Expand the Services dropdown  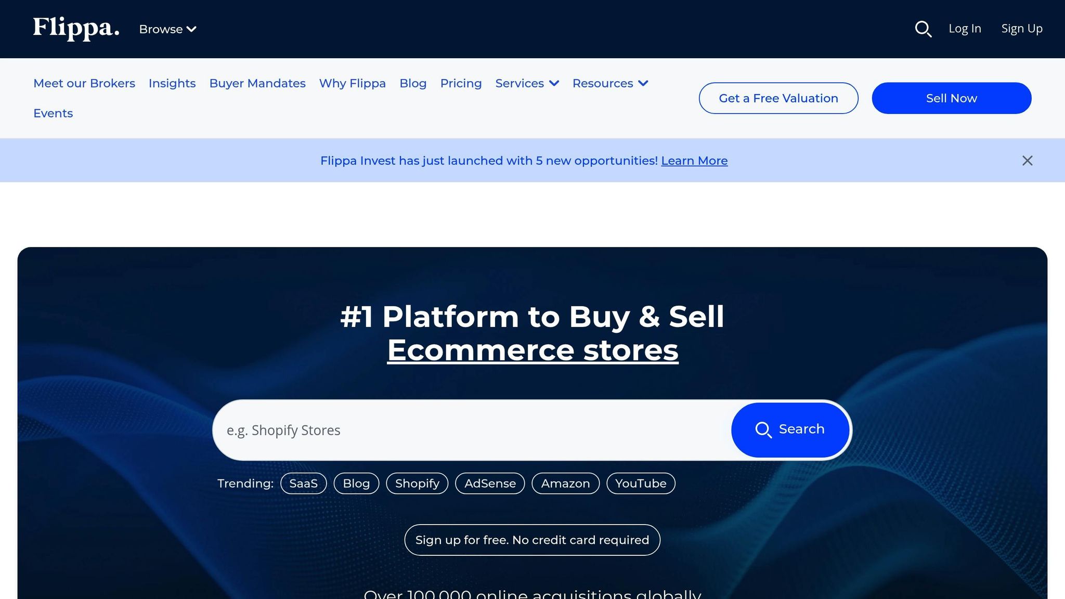[x=527, y=83]
